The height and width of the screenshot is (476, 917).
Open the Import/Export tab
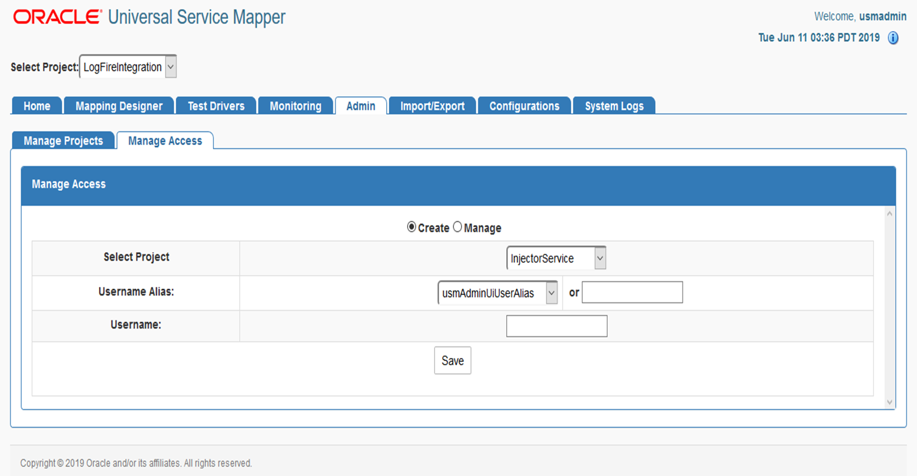[432, 106]
